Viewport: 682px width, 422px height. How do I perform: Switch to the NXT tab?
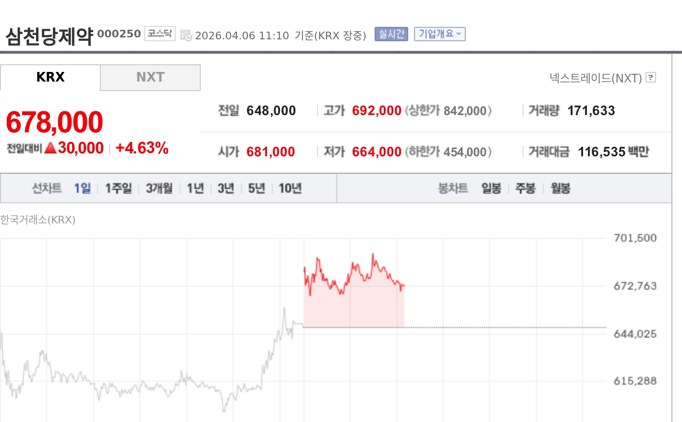(150, 77)
